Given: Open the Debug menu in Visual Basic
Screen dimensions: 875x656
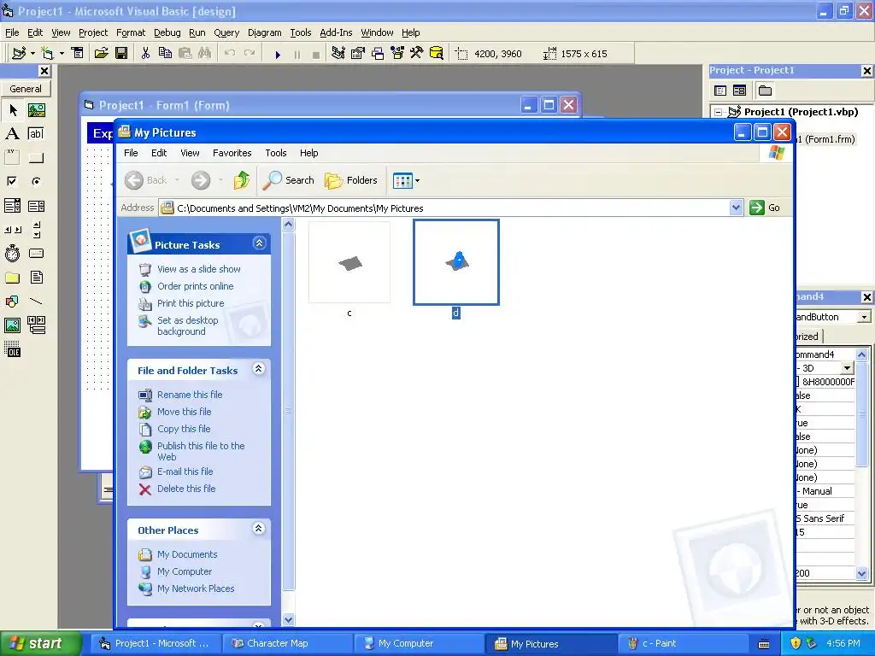Looking at the screenshot, I should pyautogui.click(x=167, y=32).
